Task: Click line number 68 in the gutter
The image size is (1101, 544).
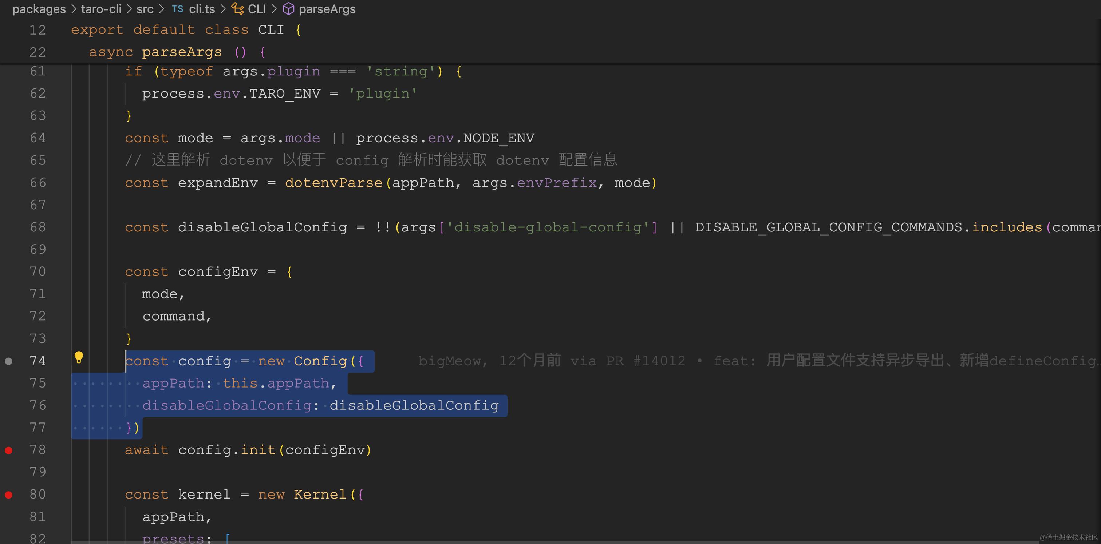Action: coord(38,227)
